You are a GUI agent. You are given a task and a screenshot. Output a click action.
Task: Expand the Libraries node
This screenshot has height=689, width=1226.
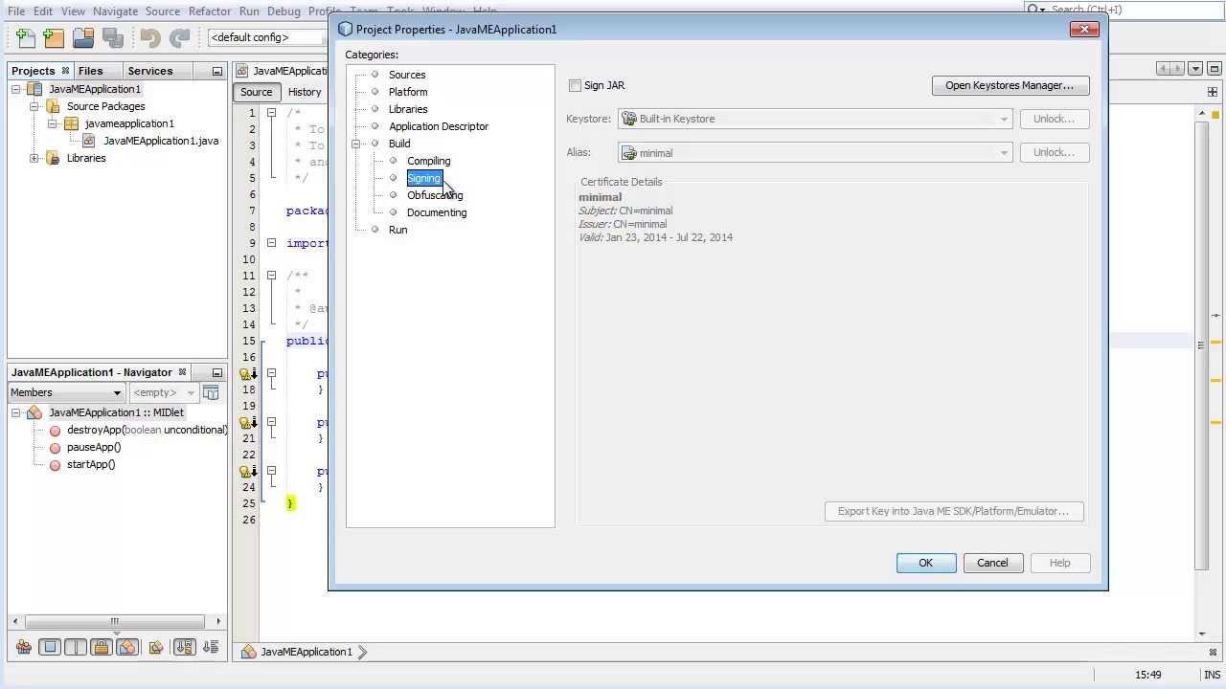(x=34, y=158)
